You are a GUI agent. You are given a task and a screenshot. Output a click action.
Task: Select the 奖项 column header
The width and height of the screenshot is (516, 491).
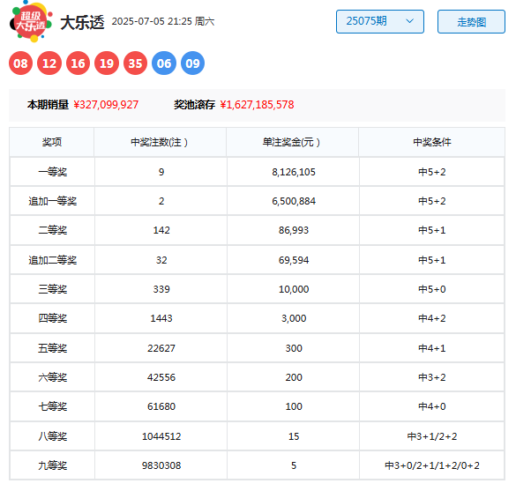(x=52, y=142)
